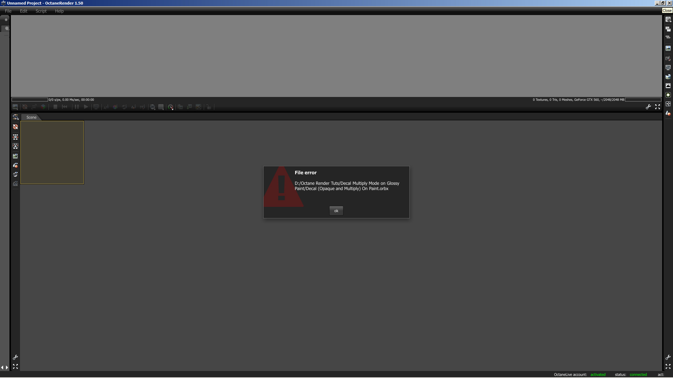Click the kernel starburst icon

click(x=668, y=95)
